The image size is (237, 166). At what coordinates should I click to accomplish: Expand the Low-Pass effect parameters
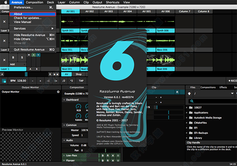pyautogui.click(x=64, y=156)
